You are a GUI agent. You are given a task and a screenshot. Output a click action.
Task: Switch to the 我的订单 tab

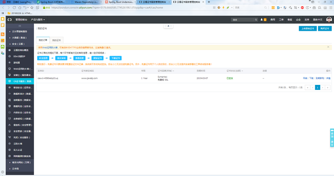coord(43,40)
